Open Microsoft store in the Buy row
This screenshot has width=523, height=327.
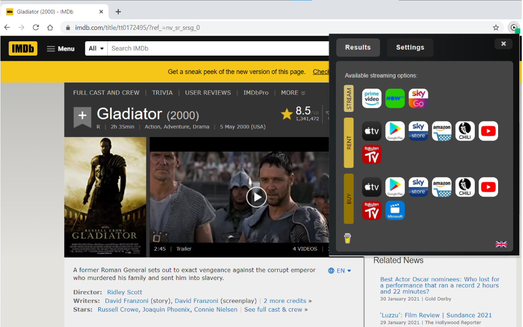click(395, 211)
